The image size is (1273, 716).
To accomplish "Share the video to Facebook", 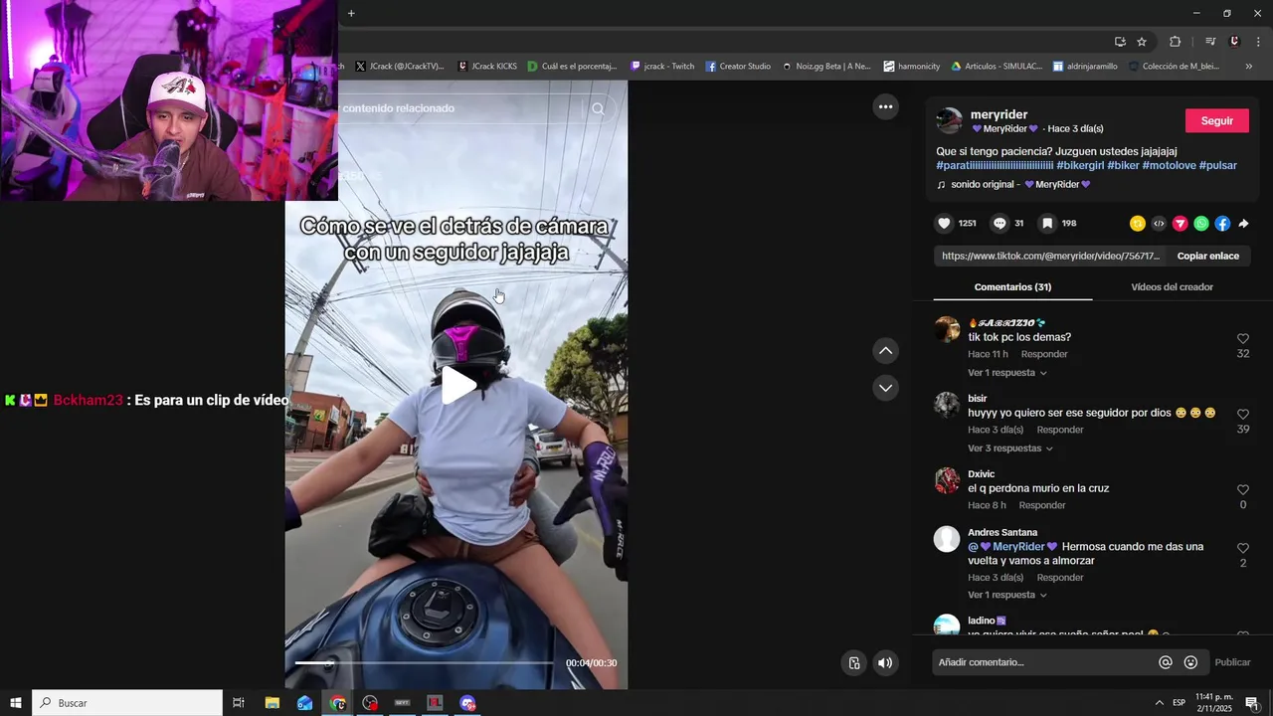I will [1222, 224].
